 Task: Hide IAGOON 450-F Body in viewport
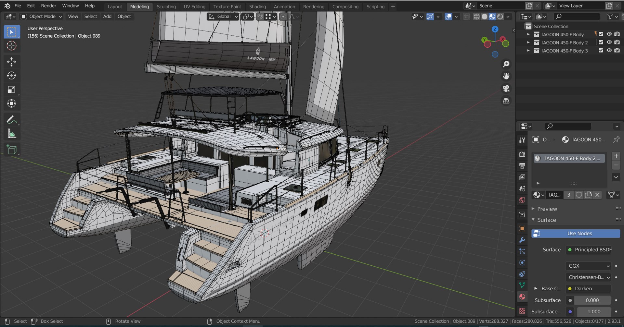point(609,34)
